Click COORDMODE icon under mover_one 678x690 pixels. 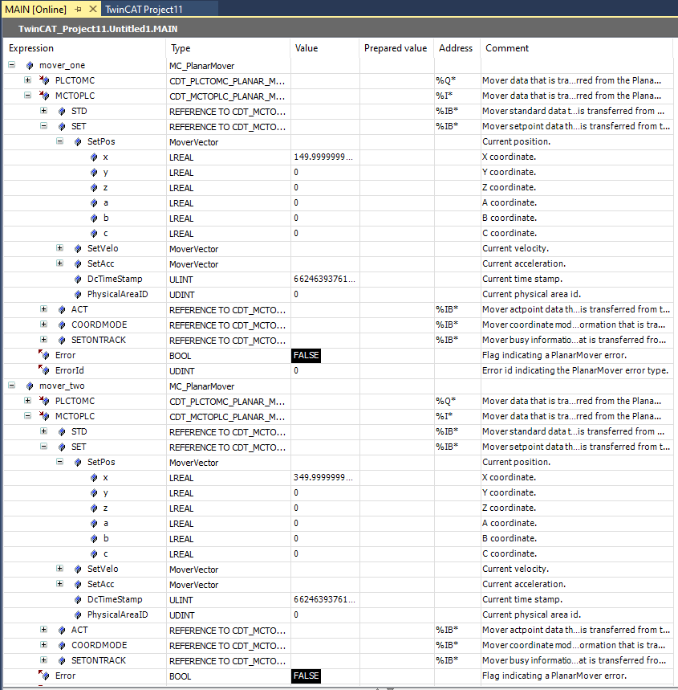(62, 325)
